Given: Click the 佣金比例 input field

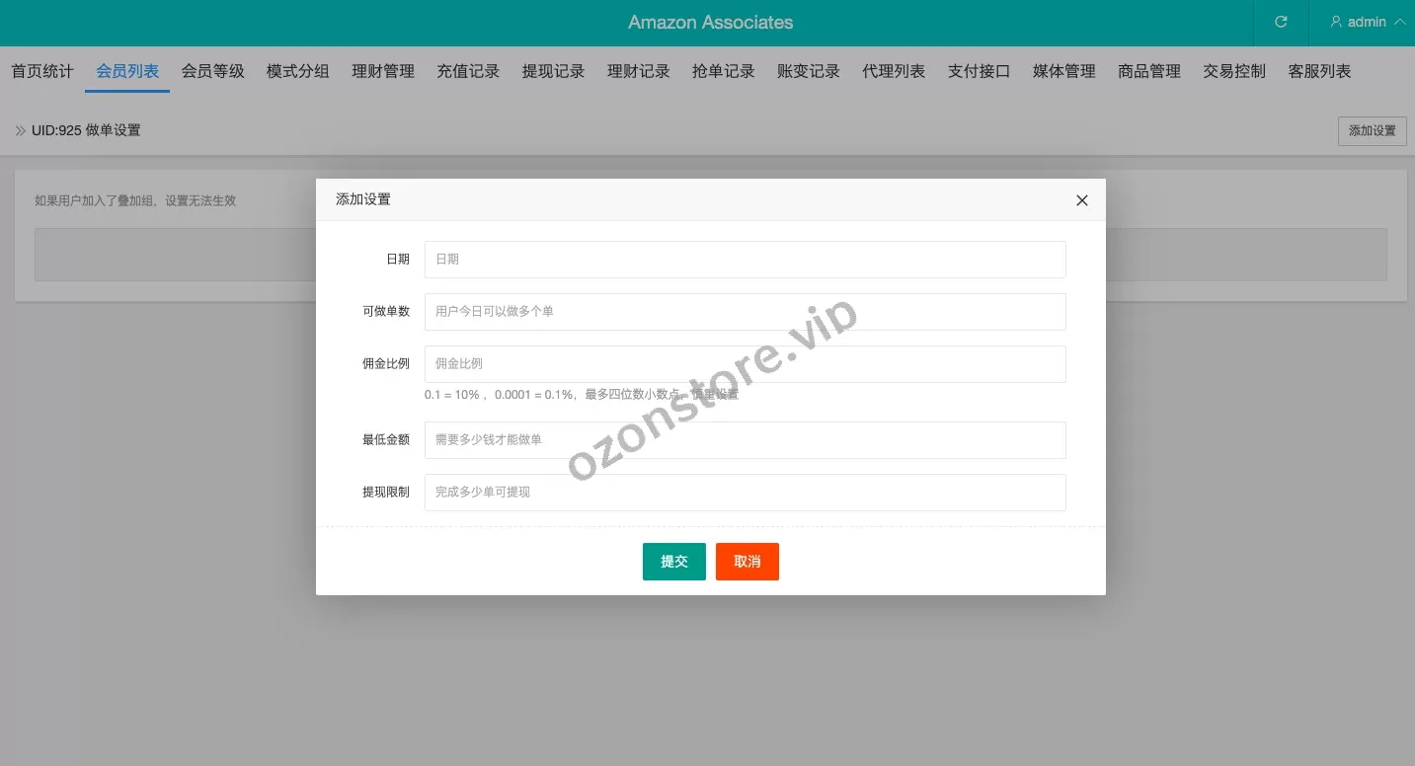Looking at the screenshot, I should (x=745, y=364).
